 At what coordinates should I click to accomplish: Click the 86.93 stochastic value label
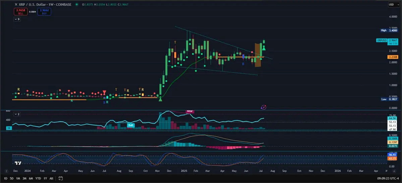pos(393,155)
